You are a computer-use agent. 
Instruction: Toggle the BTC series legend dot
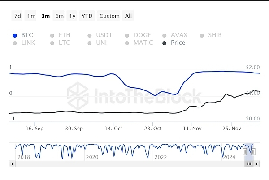[15, 35]
